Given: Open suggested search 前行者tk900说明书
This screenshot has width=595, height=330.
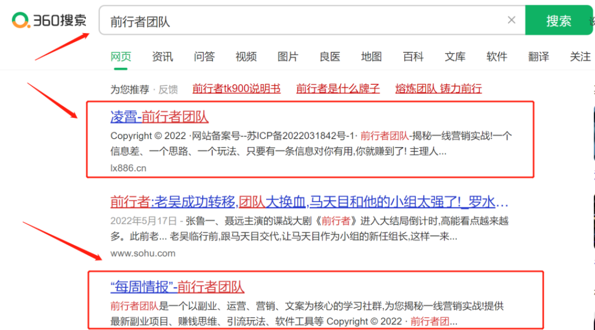Looking at the screenshot, I should 236,89.
